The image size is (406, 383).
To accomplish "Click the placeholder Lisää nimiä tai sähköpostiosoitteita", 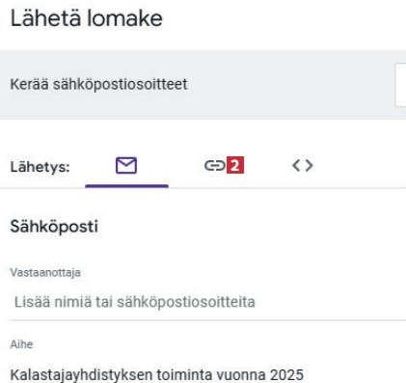I will [x=135, y=302].
